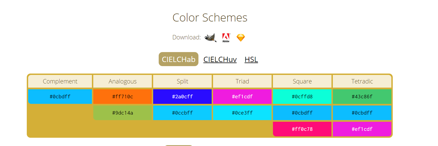Choose the pink #ff0c78 Square swatch

[x=302, y=129]
